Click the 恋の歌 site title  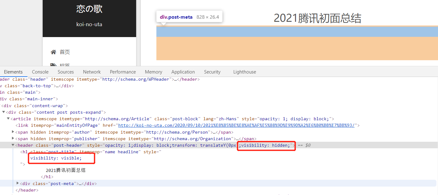tap(89, 9)
